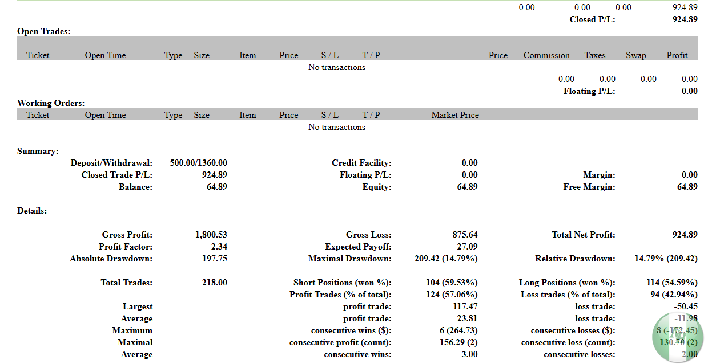Screen dimensions: 716x364
Task: Select largest profit trade value '117.47'
Action: (x=465, y=306)
